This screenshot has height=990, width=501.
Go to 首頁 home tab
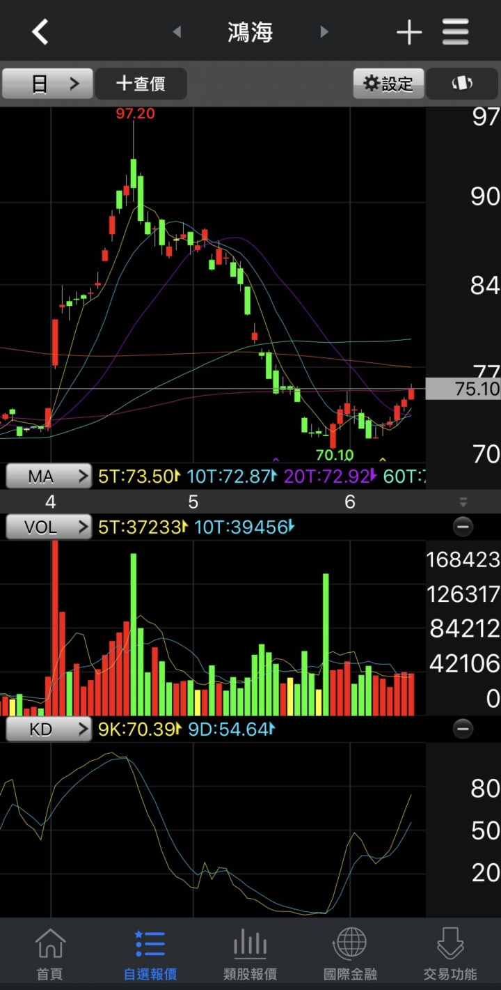click(50, 954)
